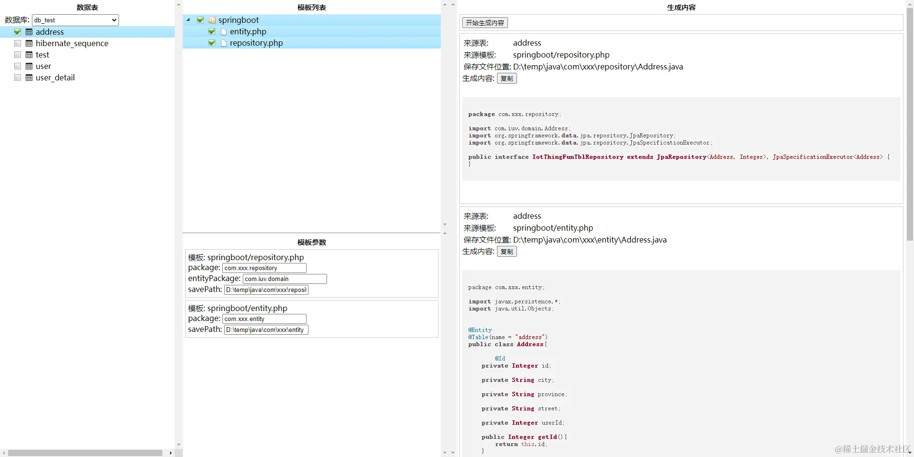Click the 'private Integer userId;' code line
Image resolution: width=914 pixels, height=457 pixels.
(x=523, y=423)
